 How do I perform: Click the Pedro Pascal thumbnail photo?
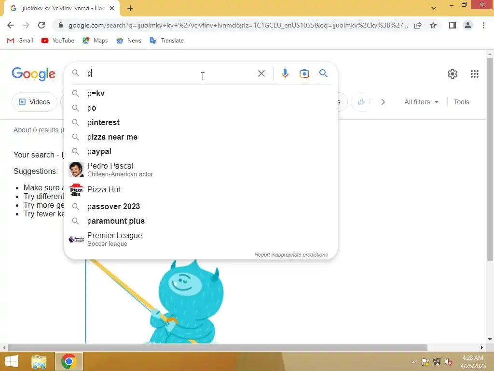click(x=76, y=170)
